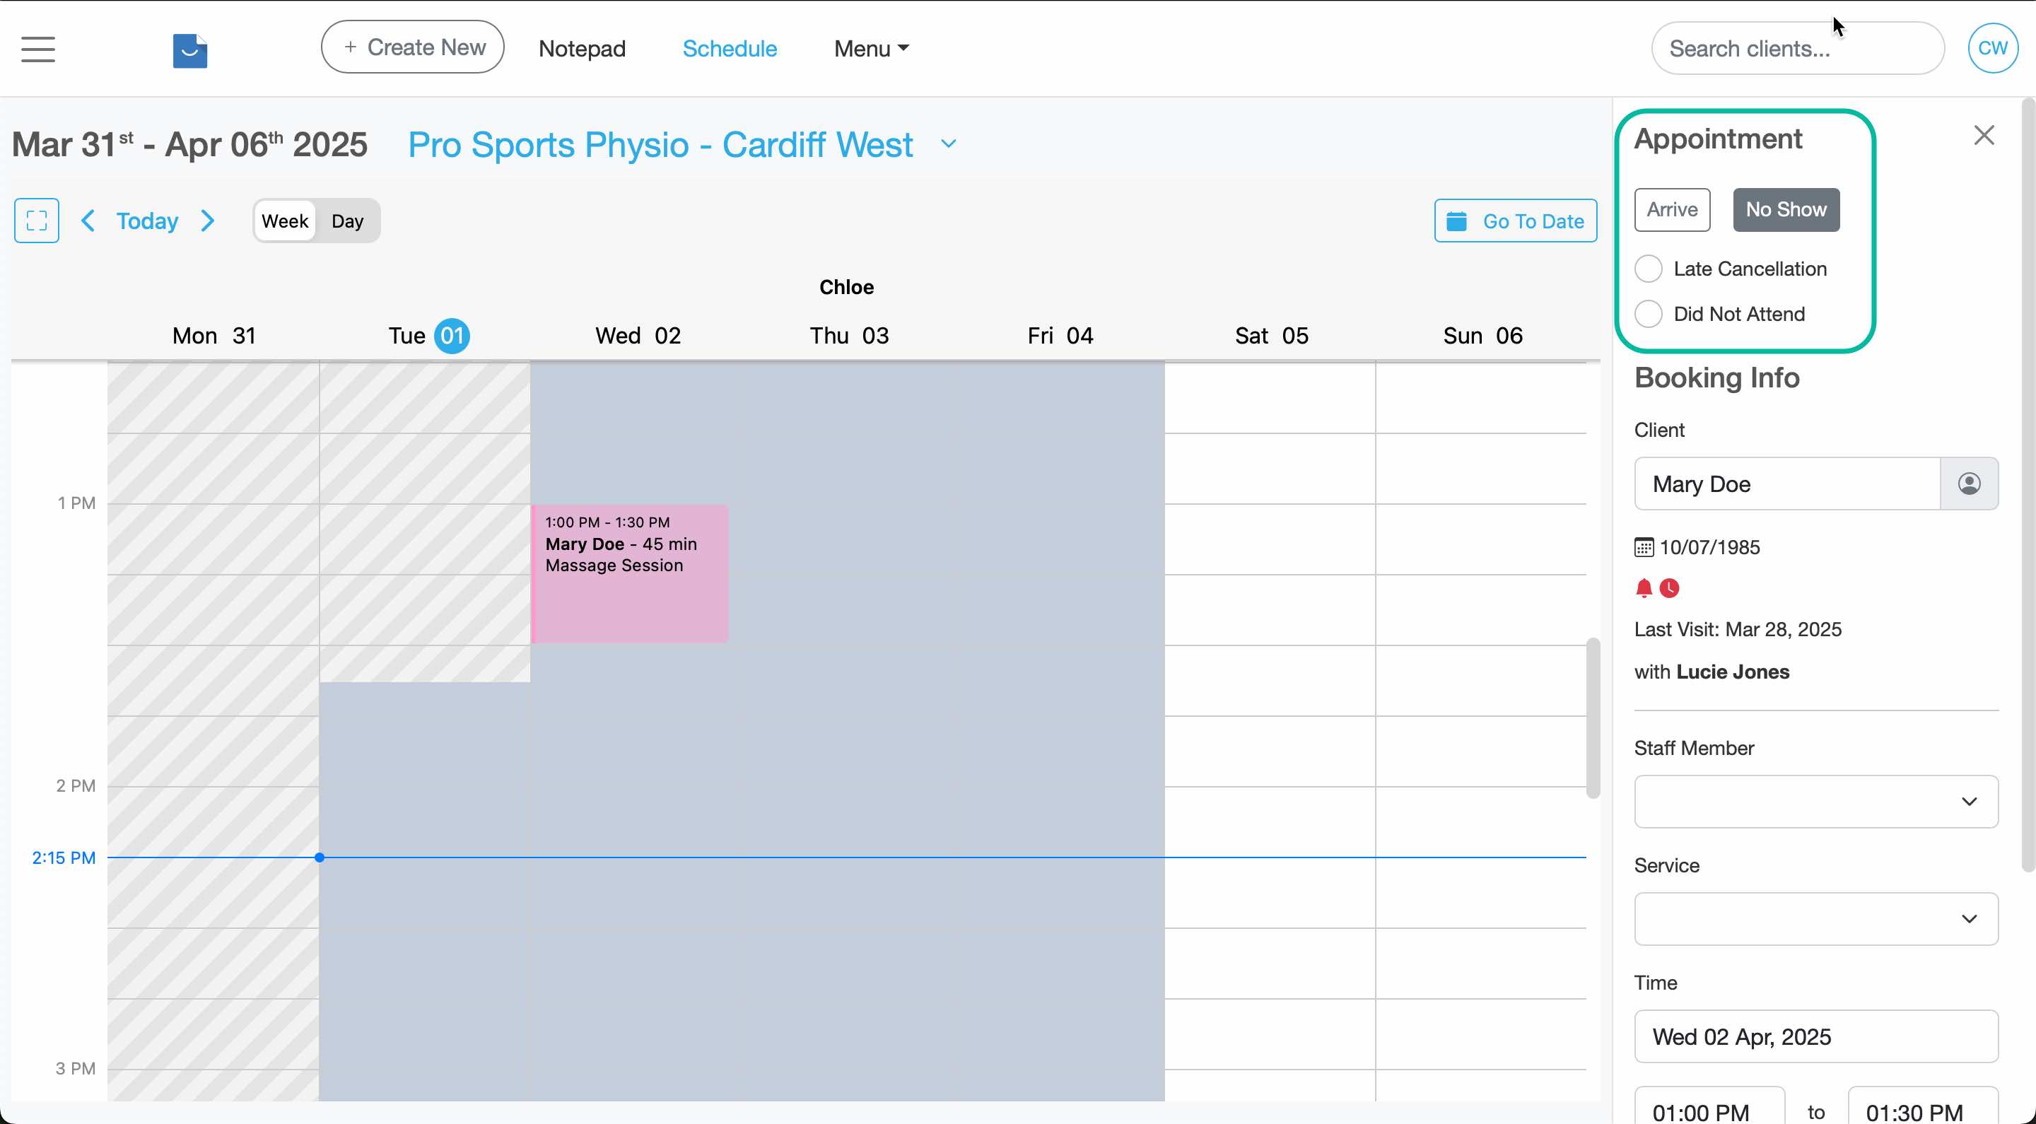Screen dimensions: 2036x1124
Task: Switch calendar to Week view
Action: point(284,221)
